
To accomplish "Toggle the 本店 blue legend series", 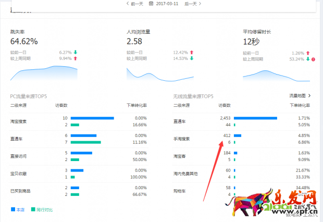I will tap(18, 209).
